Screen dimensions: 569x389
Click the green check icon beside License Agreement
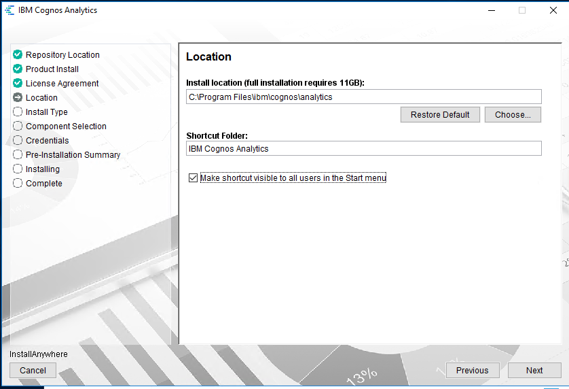click(18, 83)
